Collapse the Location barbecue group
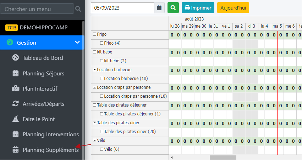Viewport: 302px width, 160px height. pos(94,70)
